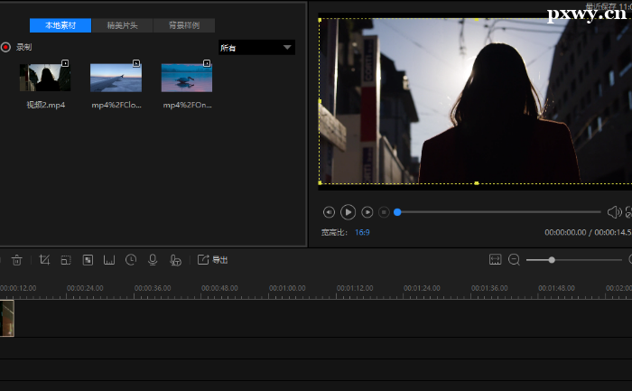The image size is (632, 391).
Task: Select the crop tool icon
Action: [44, 260]
